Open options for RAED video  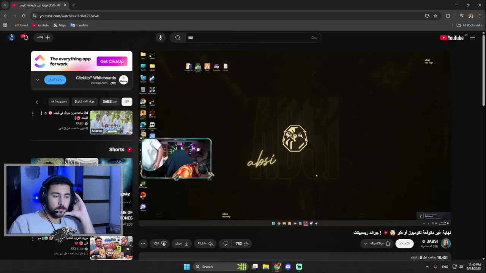coord(33,113)
